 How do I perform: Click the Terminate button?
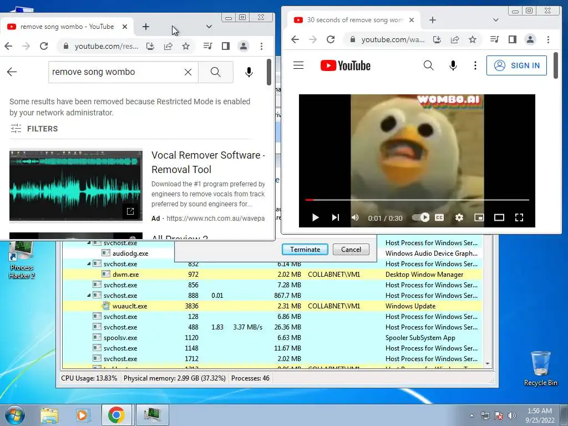[x=305, y=249]
